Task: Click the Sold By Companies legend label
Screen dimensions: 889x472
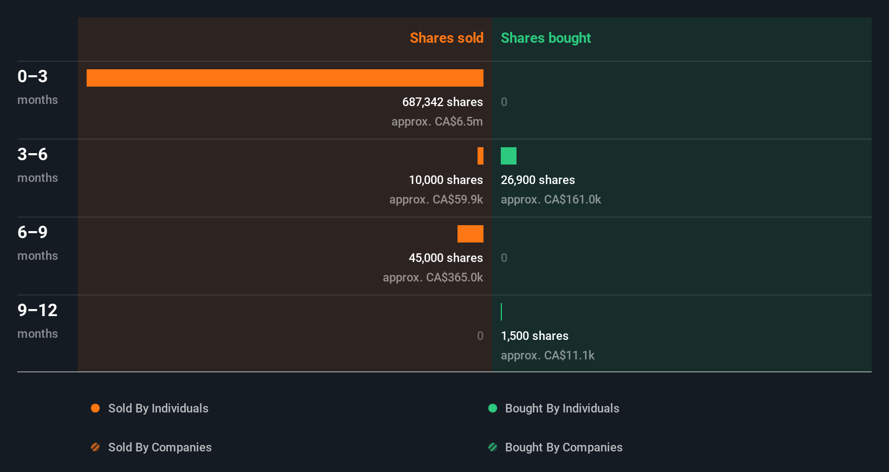Action: tap(160, 447)
